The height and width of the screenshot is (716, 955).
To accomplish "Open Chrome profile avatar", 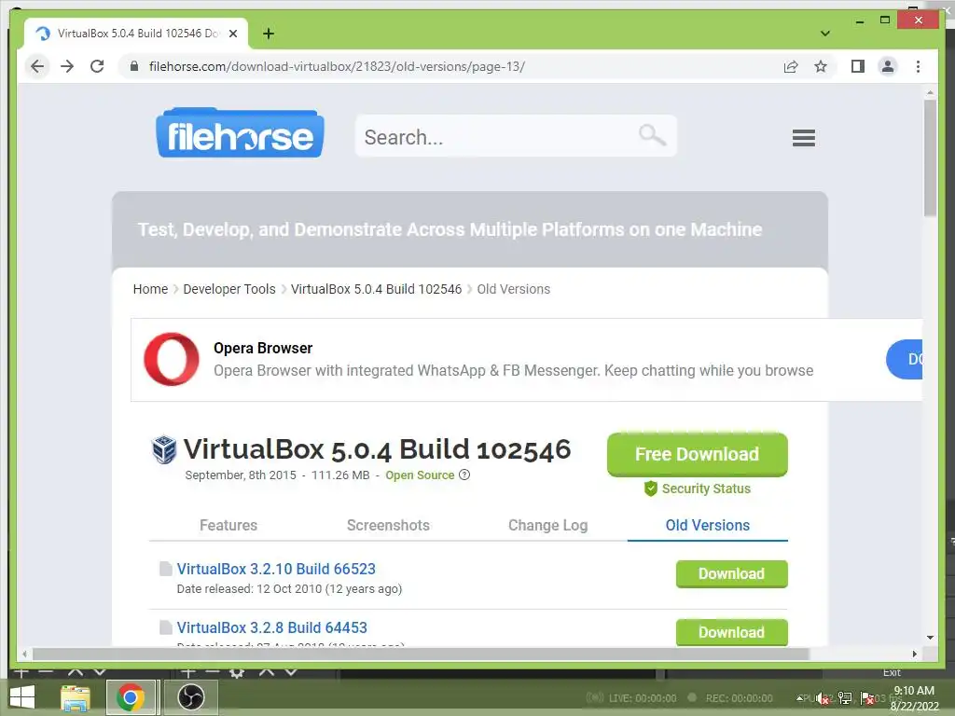I will pos(888,66).
